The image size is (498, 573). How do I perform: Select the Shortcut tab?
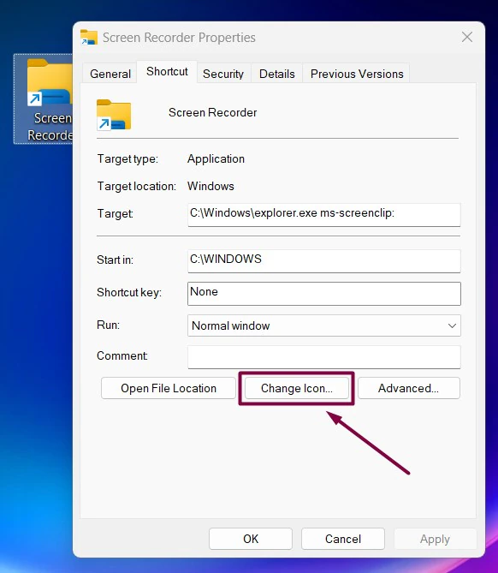pyautogui.click(x=167, y=72)
